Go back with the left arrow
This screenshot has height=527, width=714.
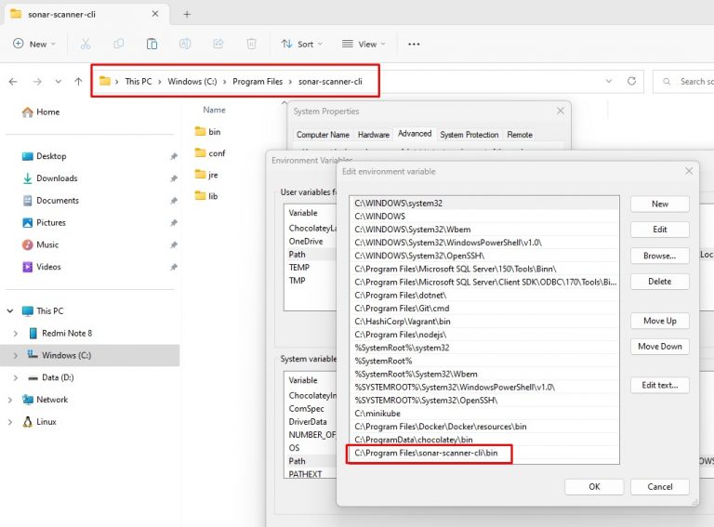[13, 82]
